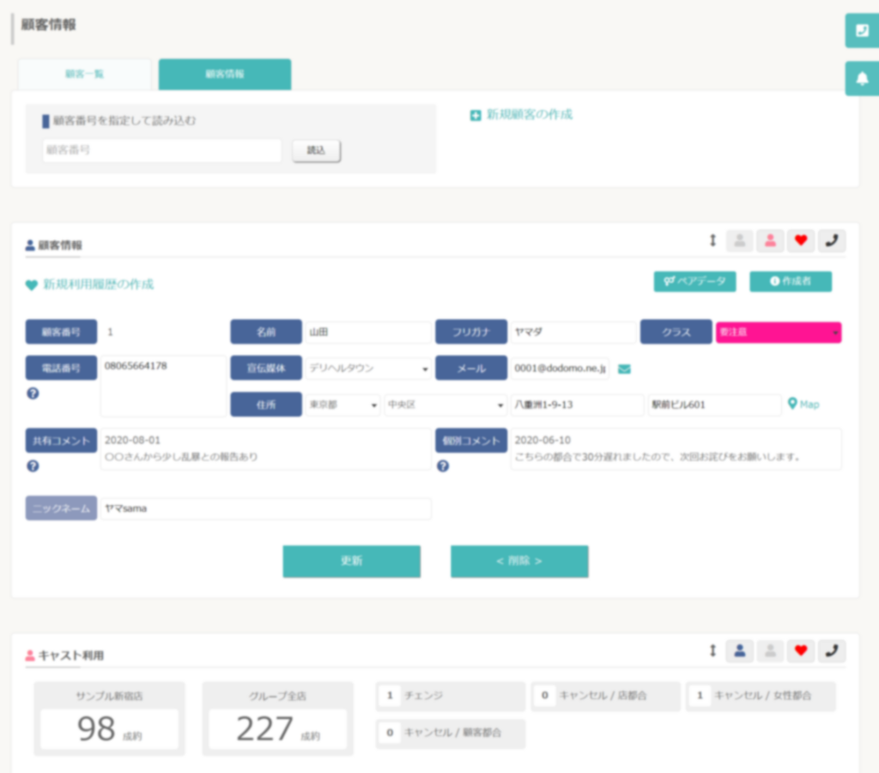
Task: Toggle the up-down arrow in 顧客情報 header
Action: point(712,240)
